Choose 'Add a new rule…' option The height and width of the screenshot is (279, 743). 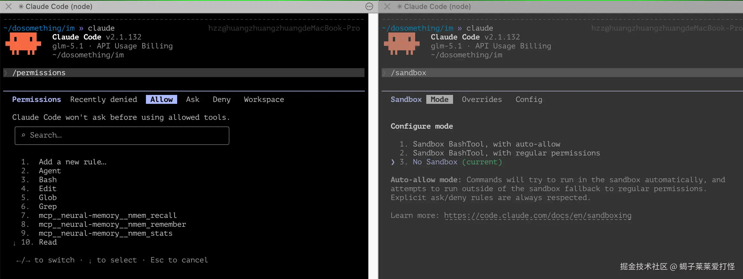tap(73, 162)
